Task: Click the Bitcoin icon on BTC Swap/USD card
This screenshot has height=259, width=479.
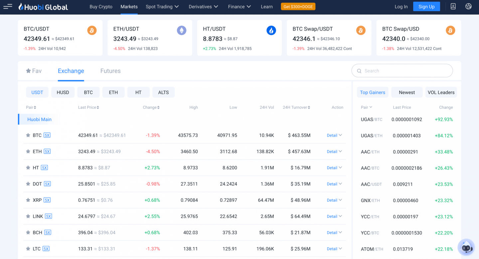Action: coord(451,31)
